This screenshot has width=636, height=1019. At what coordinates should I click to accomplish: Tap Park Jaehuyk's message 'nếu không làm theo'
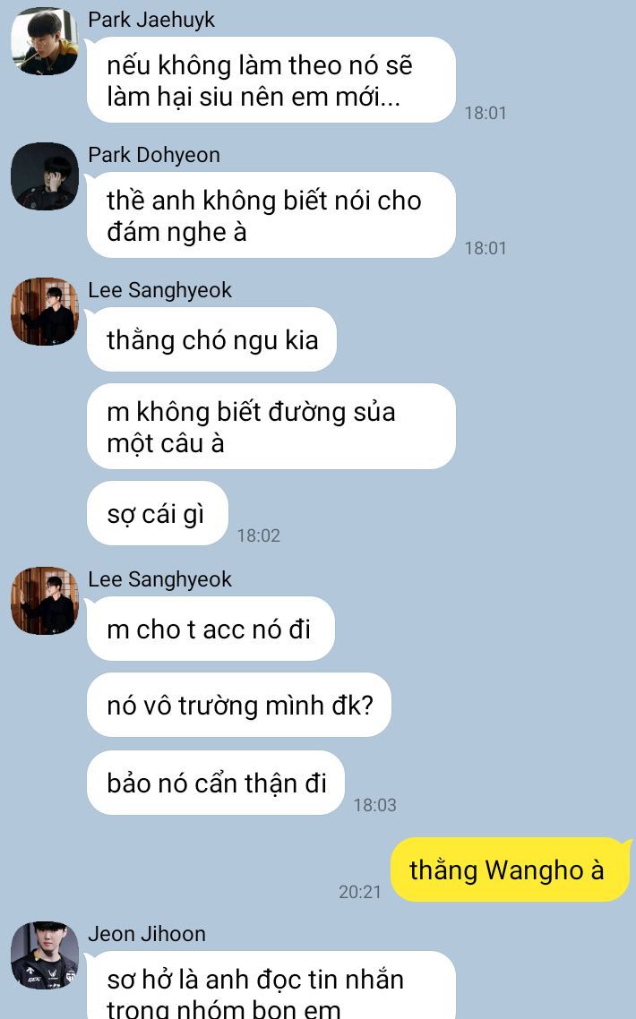[271, 80]
